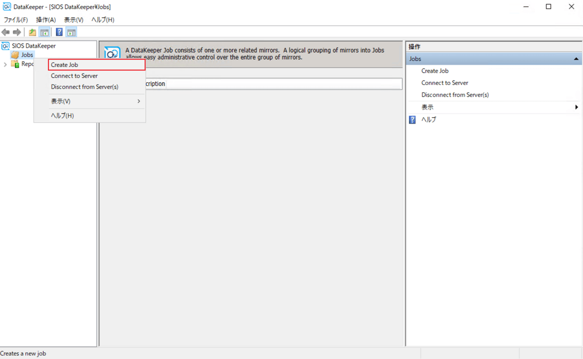Click the 'Creates a new job' status bar text
This screenshot has height=359, width=583.
pyautogui.click(x=23, y=354)
